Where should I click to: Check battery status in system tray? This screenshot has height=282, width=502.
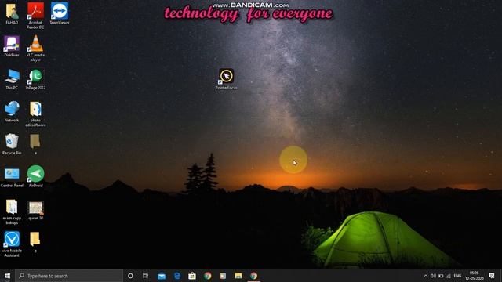click(x=441, y=276)
